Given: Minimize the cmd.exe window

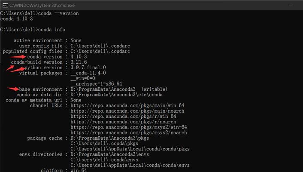Looking at the screenshot, I should pos(291,5).
